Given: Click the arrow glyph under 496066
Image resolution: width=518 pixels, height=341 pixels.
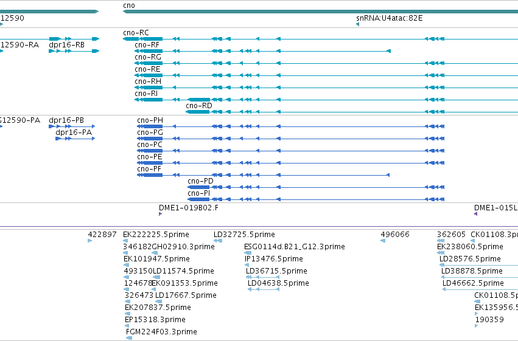Looking at the screenshot, I should [x=383, y=241].
